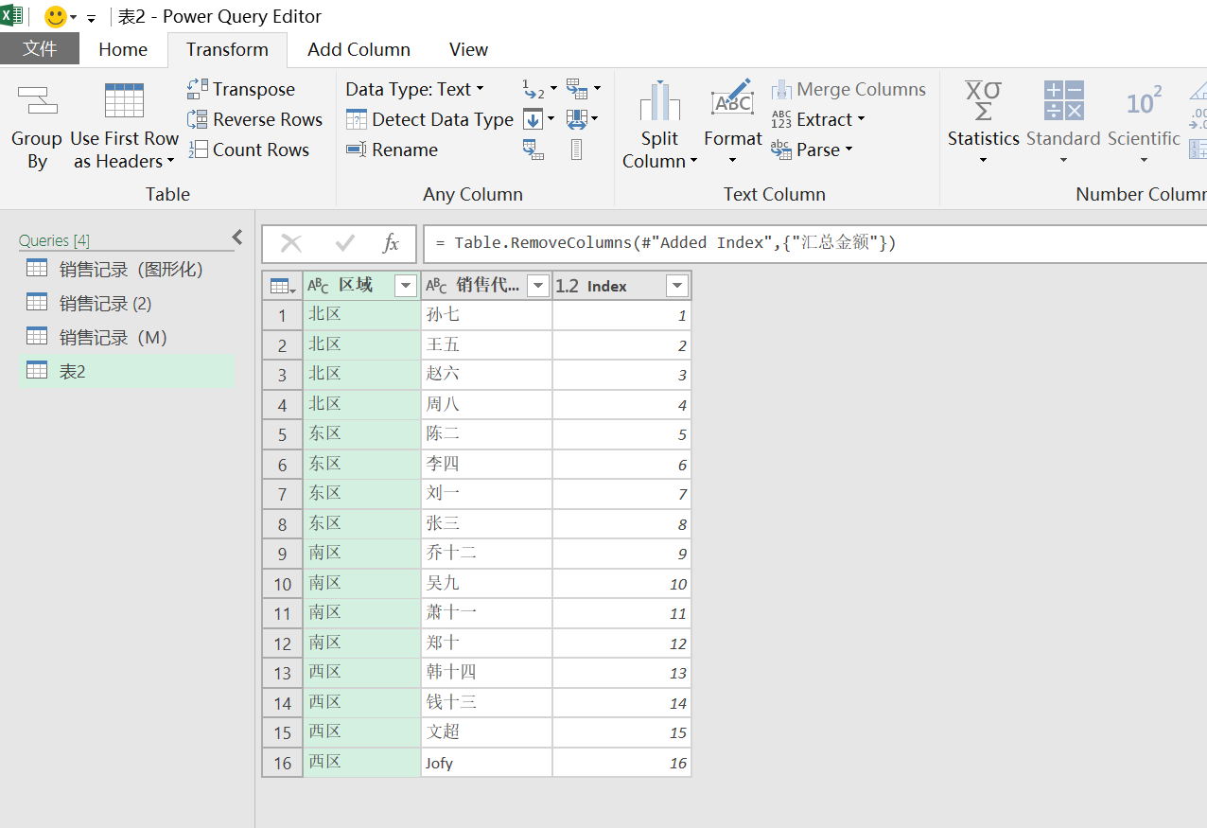Click the Count Rows icon

pos(198,150)
